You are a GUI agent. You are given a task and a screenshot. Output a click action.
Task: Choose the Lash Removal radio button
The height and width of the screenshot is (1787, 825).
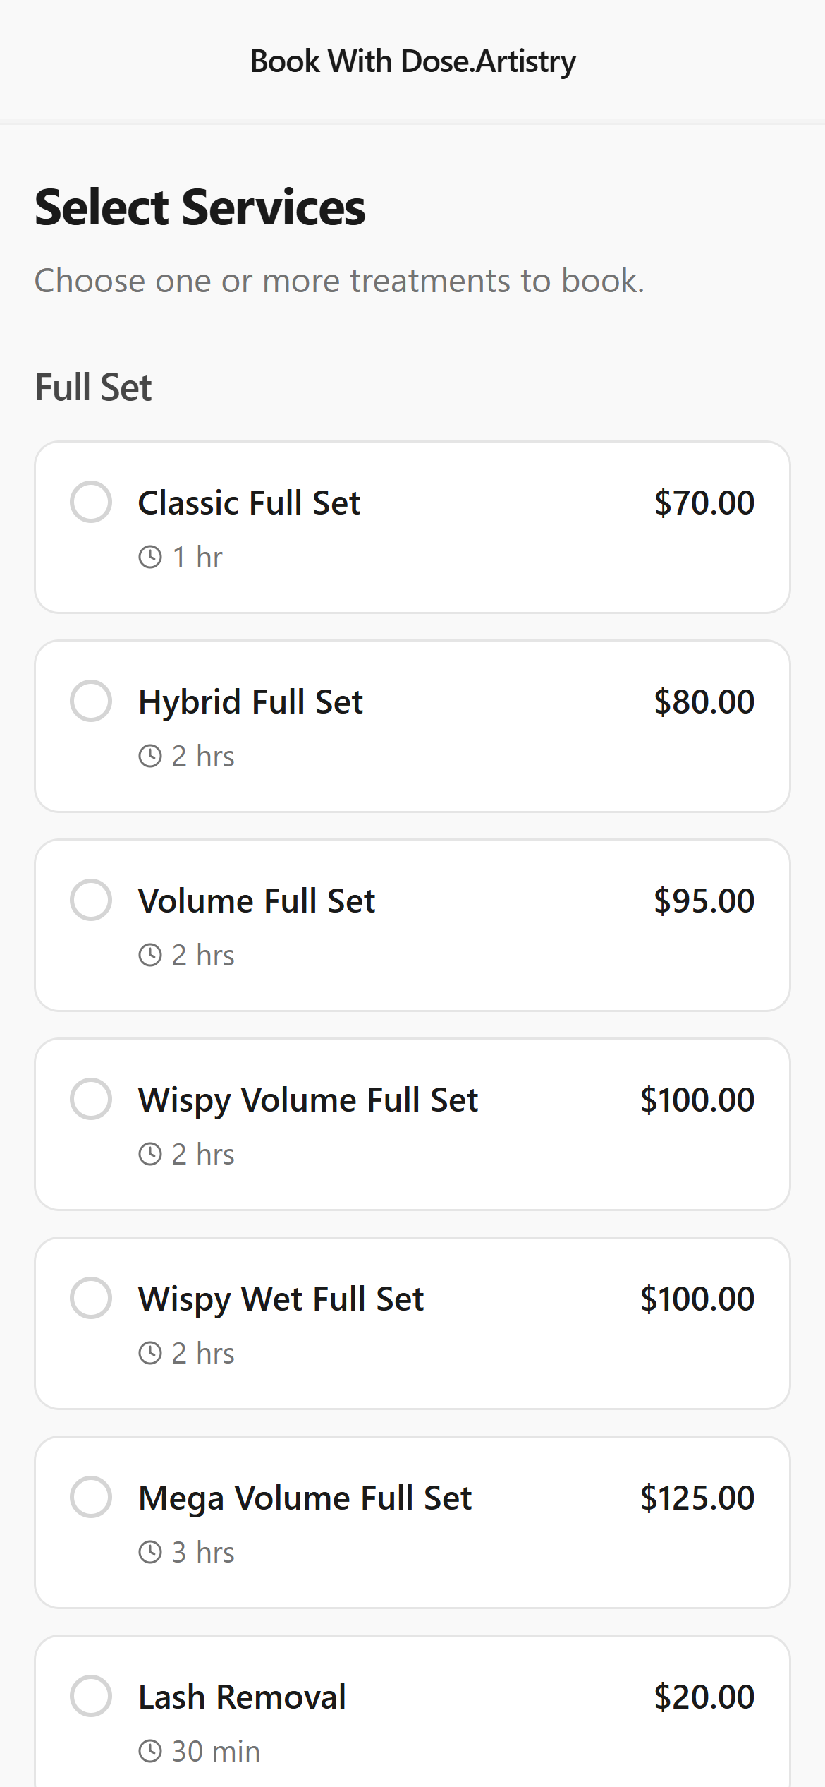coord(91,1696)
